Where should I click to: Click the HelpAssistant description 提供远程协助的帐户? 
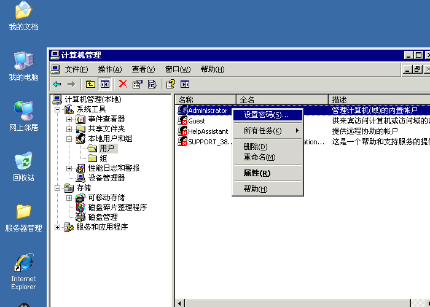[365, 131]
